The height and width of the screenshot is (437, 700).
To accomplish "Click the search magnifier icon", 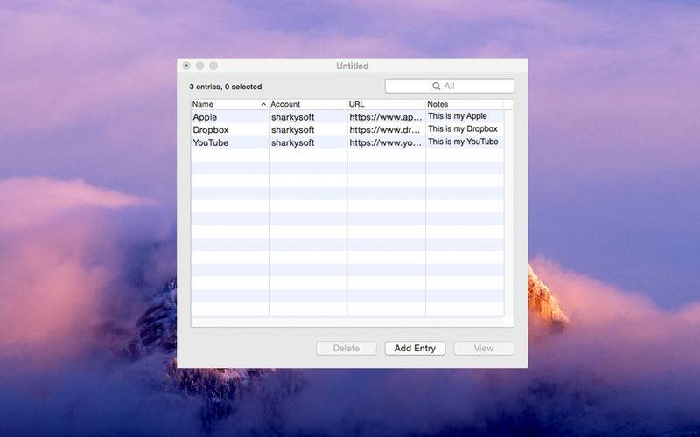I will click(x=436, y=86).
